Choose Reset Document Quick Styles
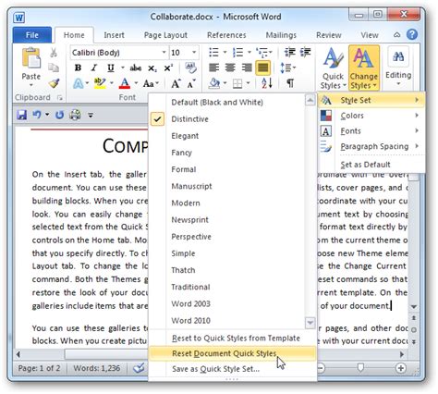The width and height of the screenshot is (438, 394). tap(232, 353)
